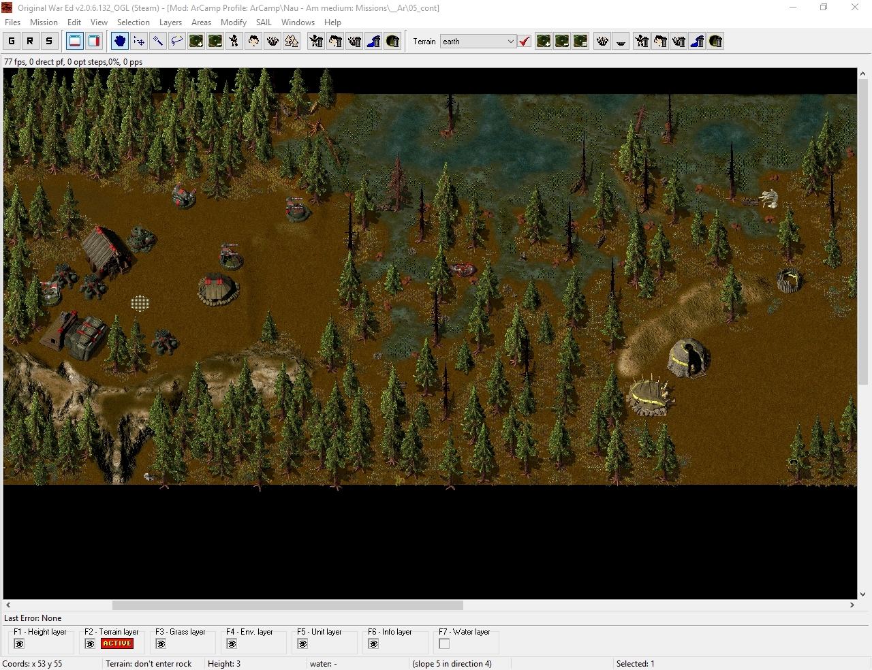
Task: Open the Files menu
Action: tap(12, 22)
